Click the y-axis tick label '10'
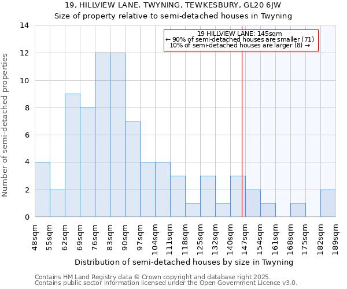 click(x=24, y=81)
